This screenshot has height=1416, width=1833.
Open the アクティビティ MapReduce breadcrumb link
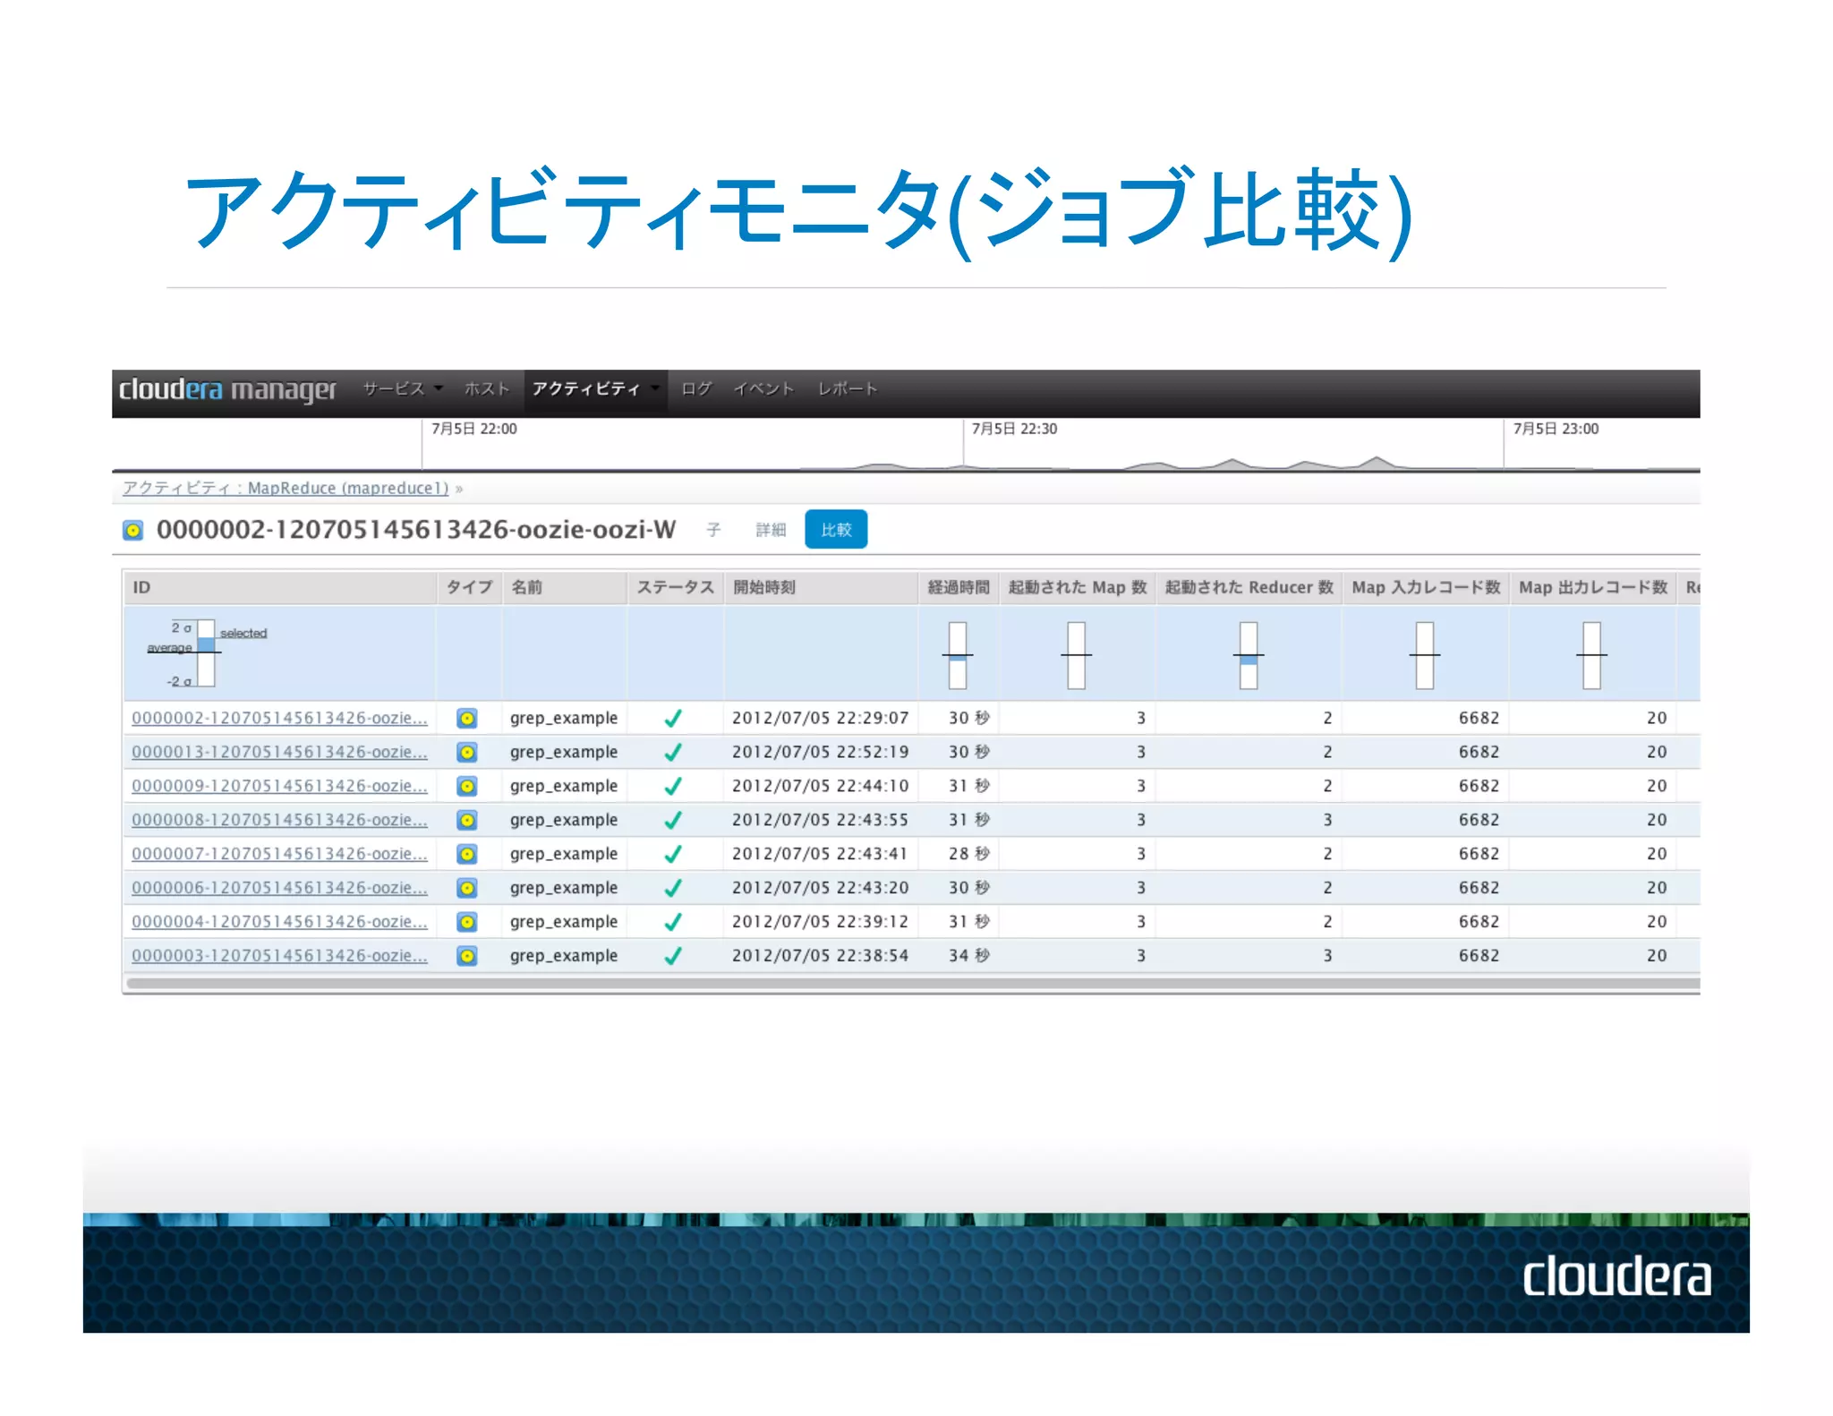(285, 489)
